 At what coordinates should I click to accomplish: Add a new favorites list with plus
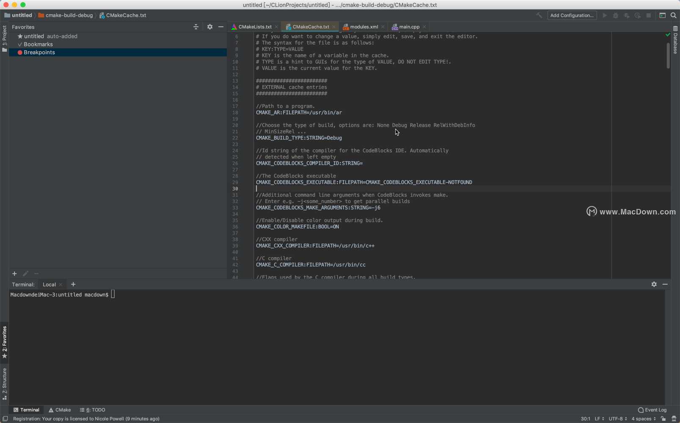14,274
